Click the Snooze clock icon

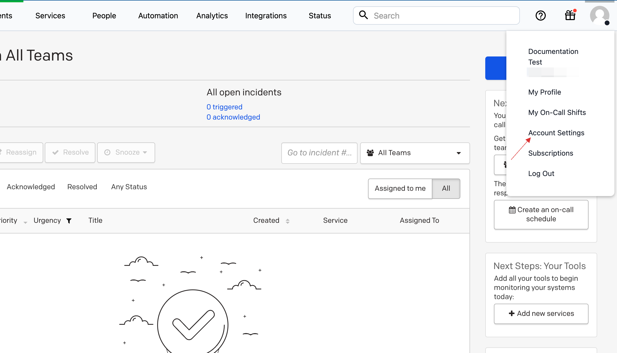(108, 152)
